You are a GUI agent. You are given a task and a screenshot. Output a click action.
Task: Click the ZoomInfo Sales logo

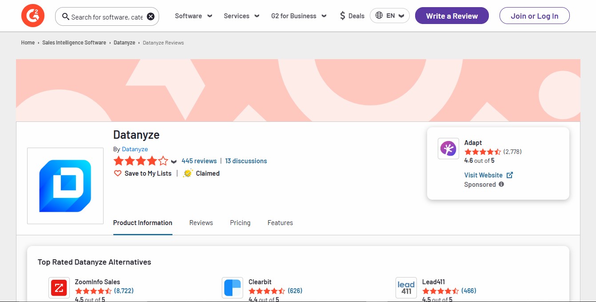tap(59, 288)
